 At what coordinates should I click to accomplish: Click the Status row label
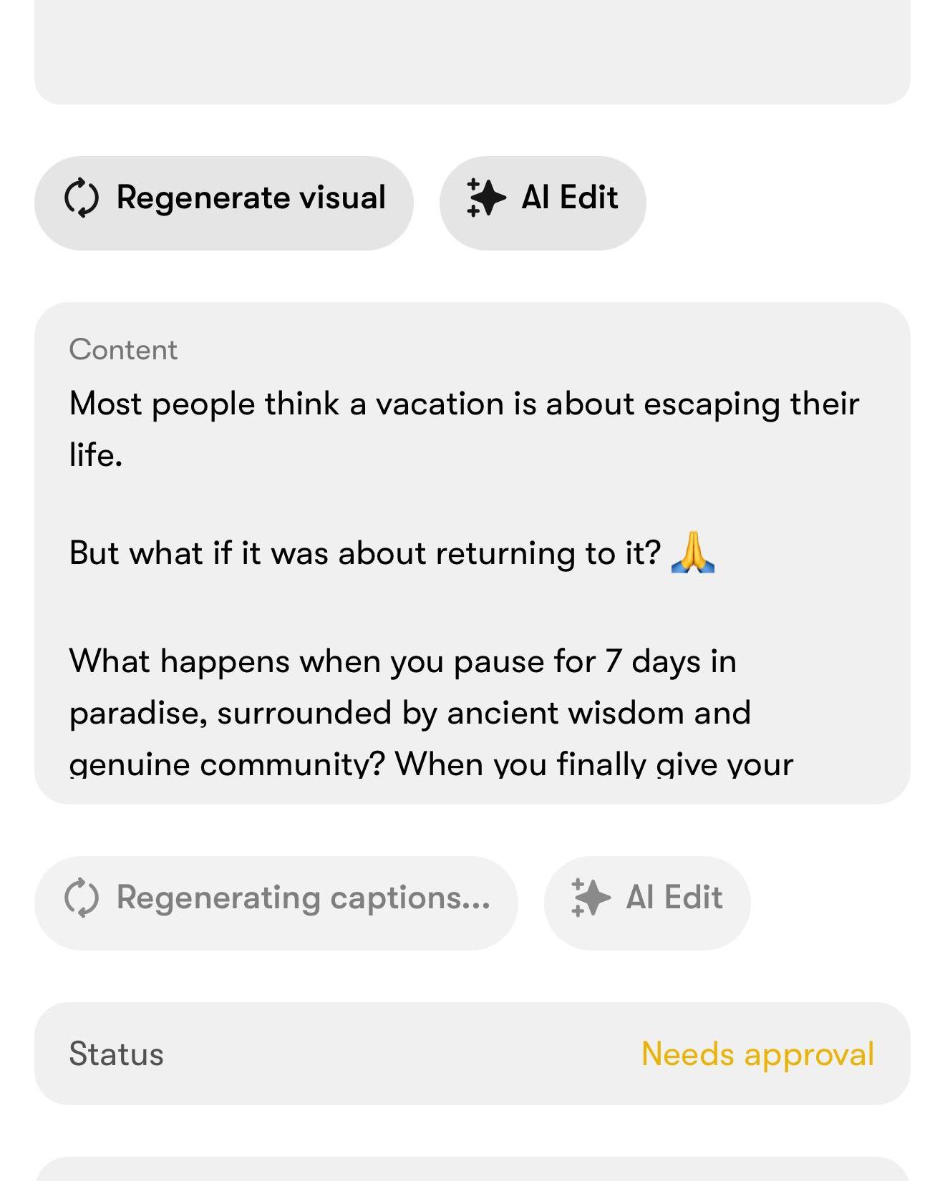pos(116,1054)
